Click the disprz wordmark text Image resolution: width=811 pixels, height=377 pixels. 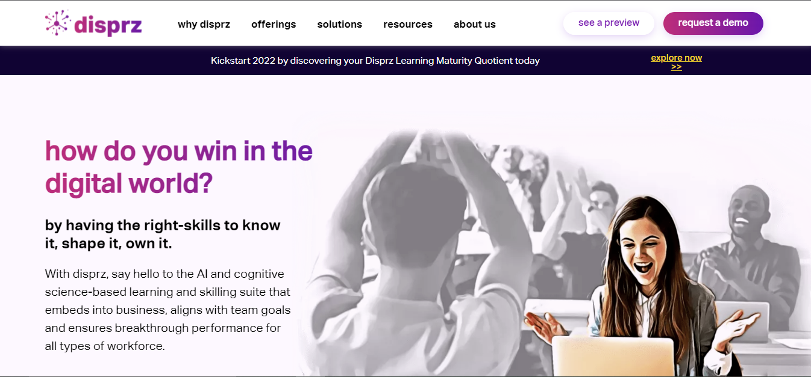tap(108, 25)
